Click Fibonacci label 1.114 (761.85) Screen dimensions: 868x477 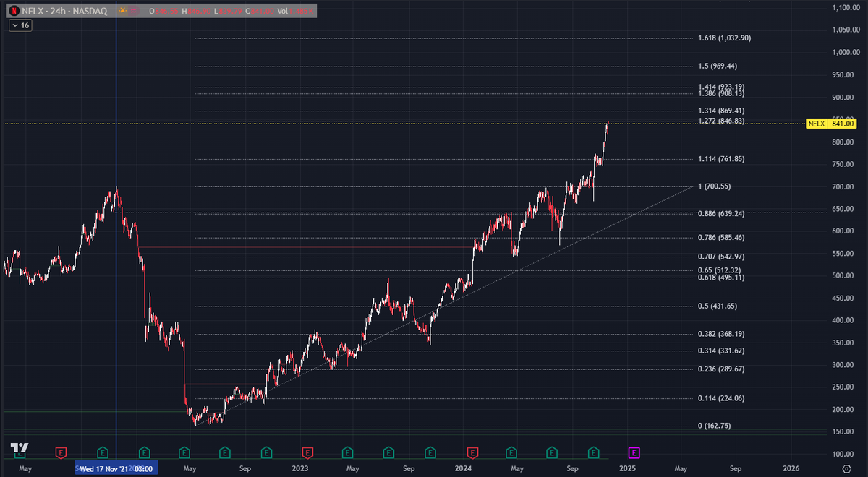721,159
